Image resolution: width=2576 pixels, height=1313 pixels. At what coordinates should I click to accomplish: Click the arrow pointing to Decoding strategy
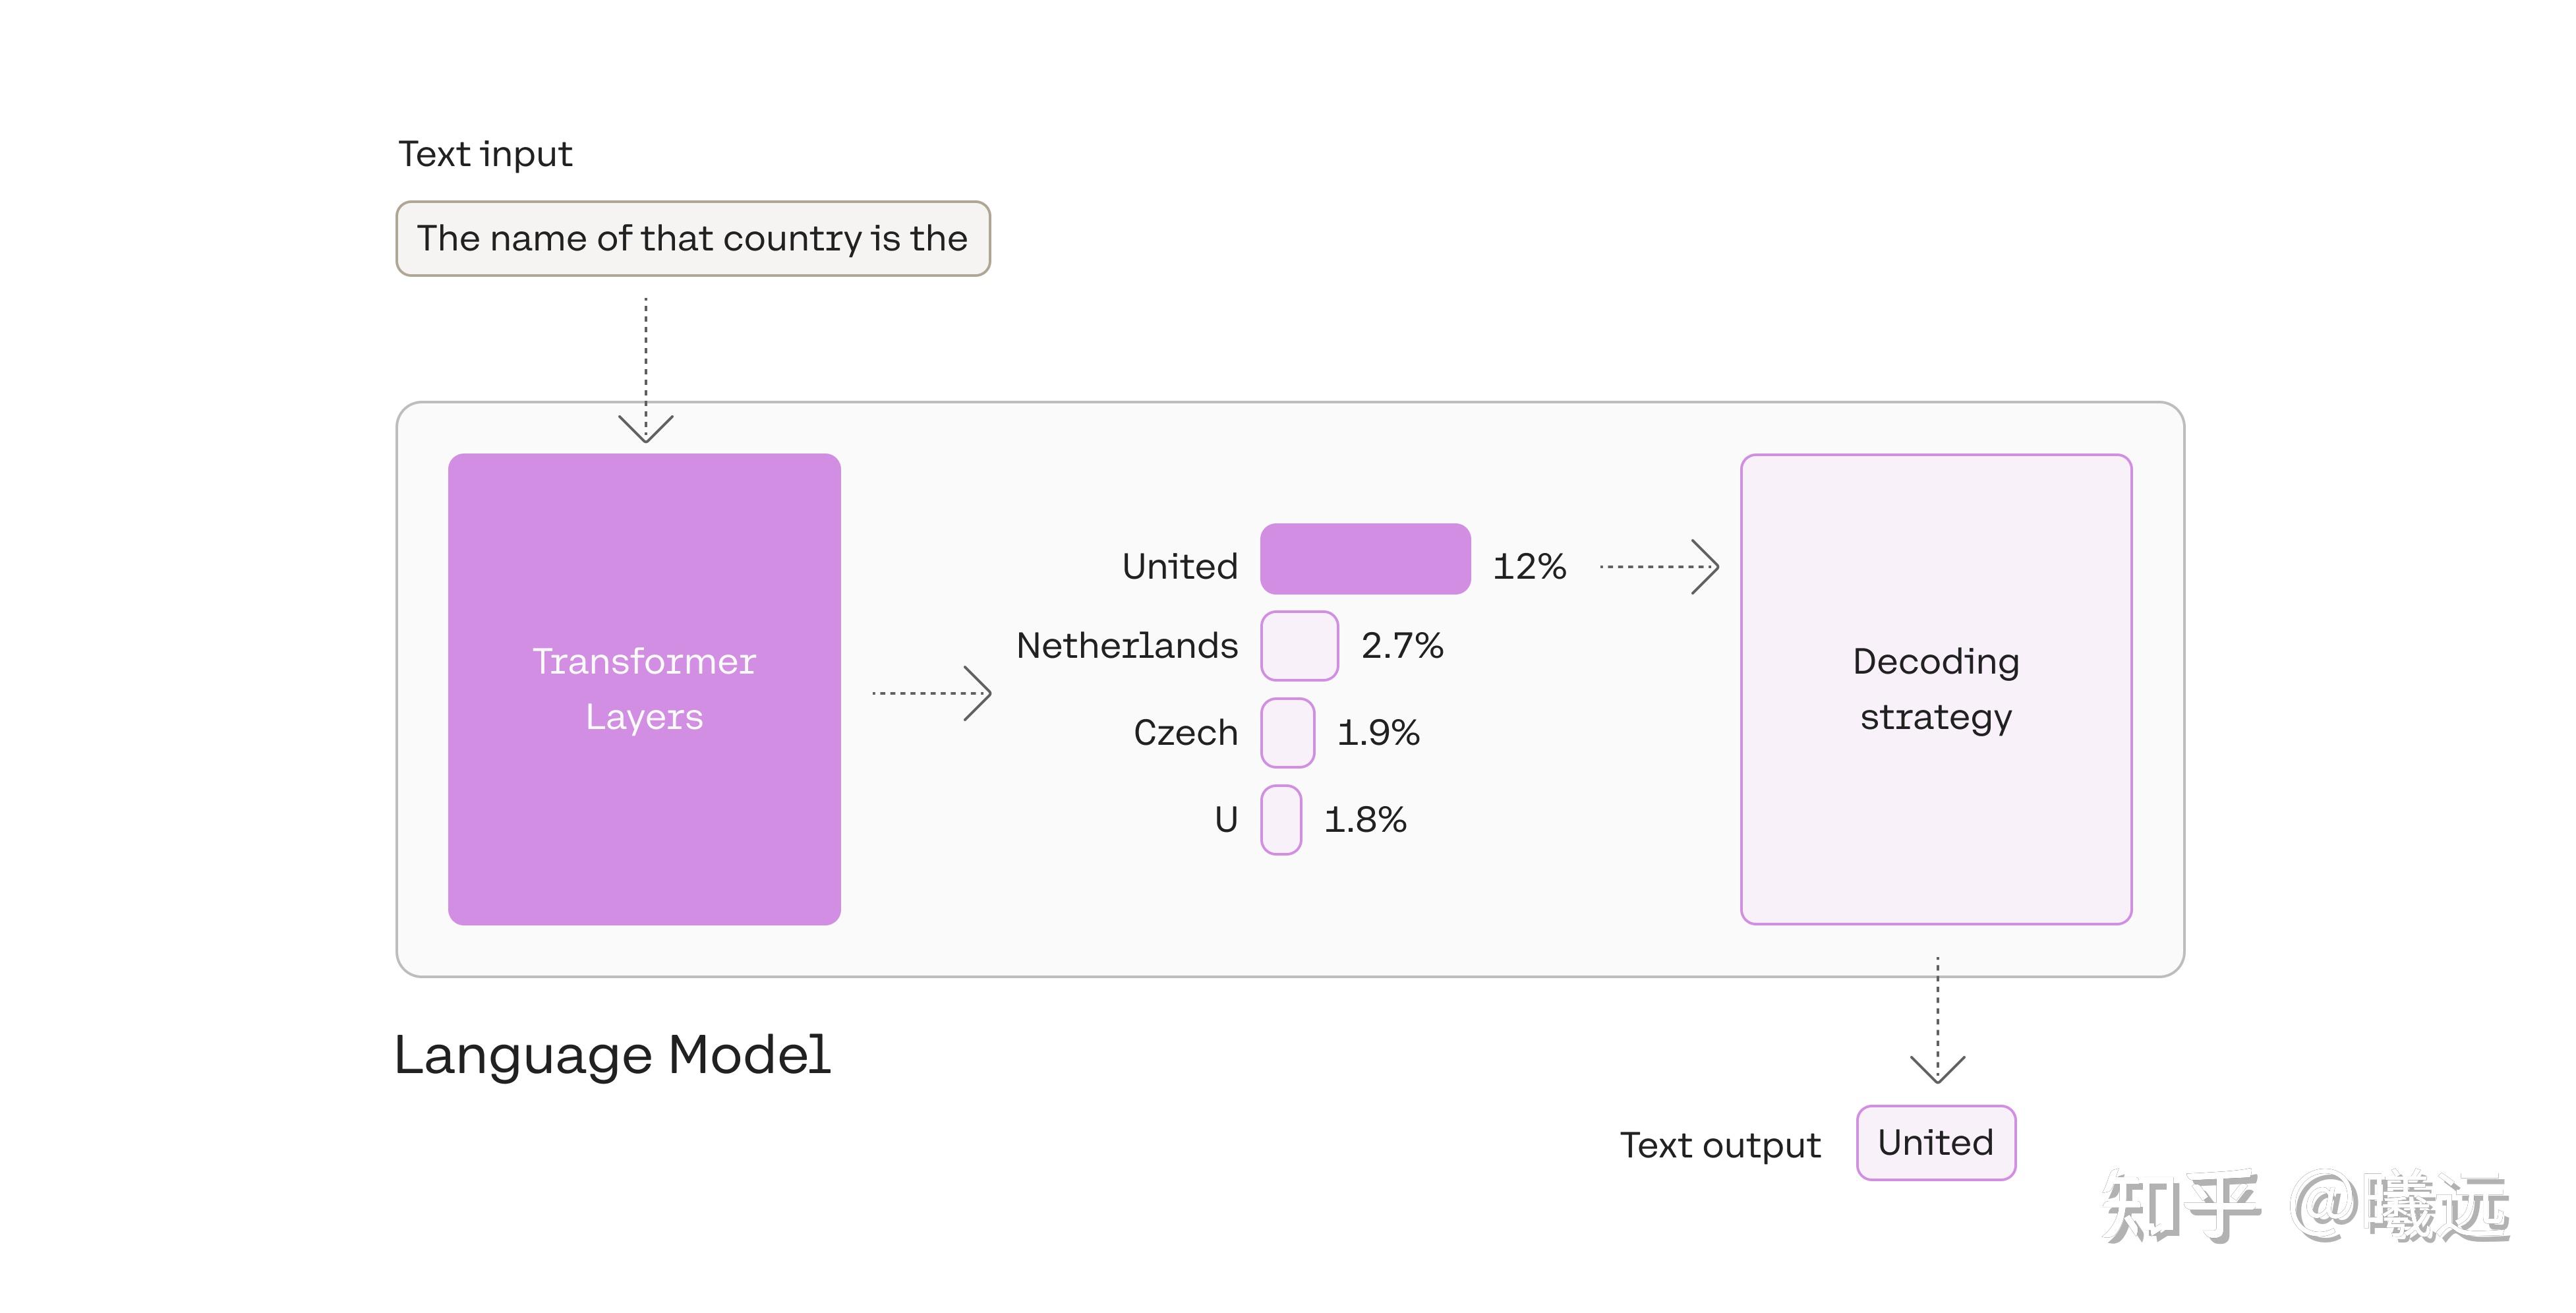pyautogui.click(x=1659, y=567)
